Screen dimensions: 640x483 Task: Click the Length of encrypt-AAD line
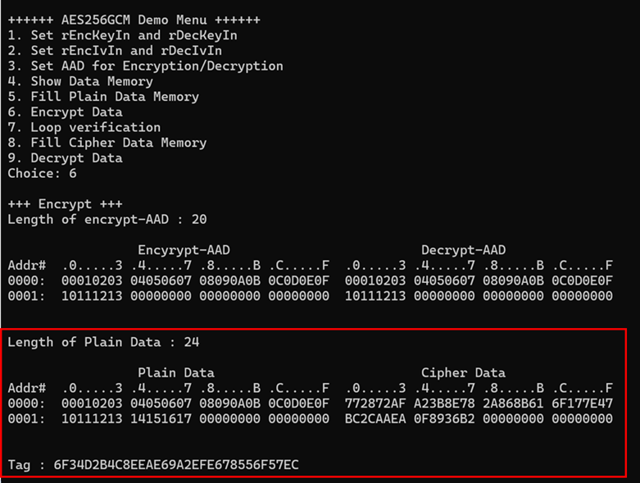pos(107,219)
